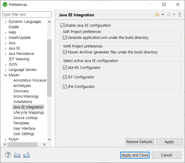185x163 pixels.
Task: Click the Help question mark icon
Action: tap(8, 155)
